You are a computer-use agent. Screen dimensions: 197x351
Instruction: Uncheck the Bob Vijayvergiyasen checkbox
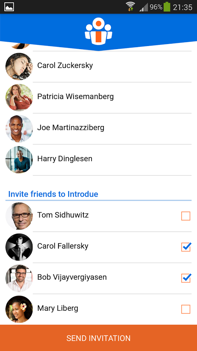(186, 278)
